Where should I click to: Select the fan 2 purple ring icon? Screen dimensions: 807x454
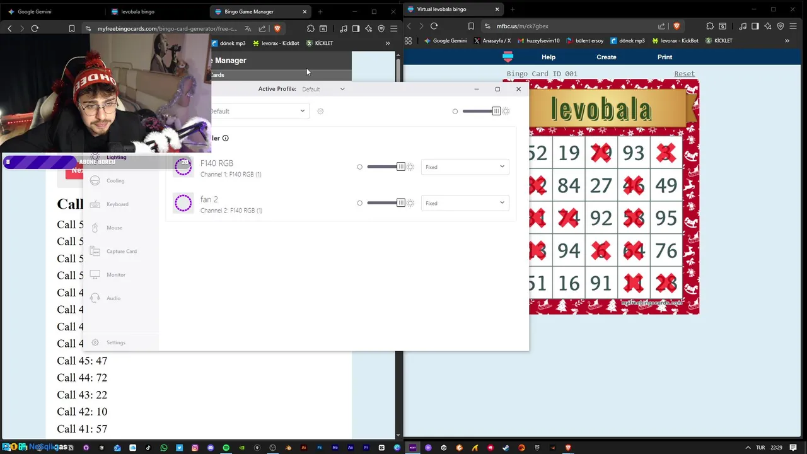[183, 203]
